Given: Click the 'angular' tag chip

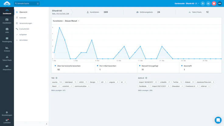Looking at the screenshot, I should [114, 82].
